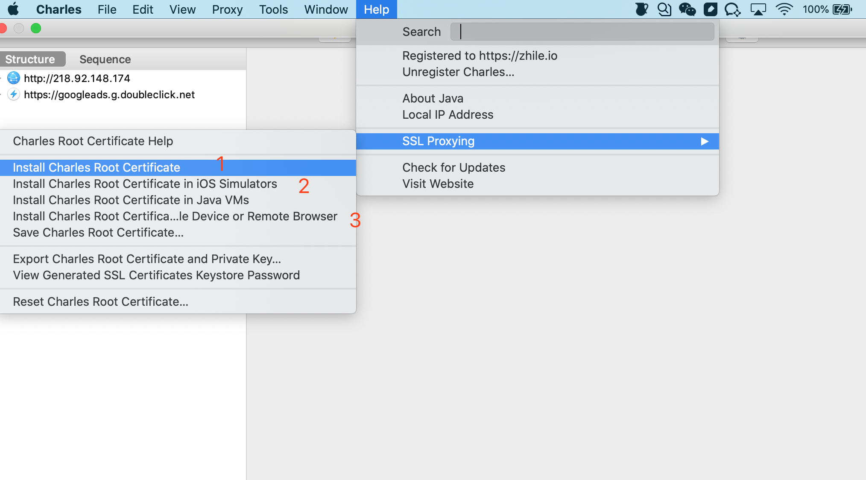Open the Proxy menu
The image size is (866, 480).
pyautogui.click(x=227, y=9)
